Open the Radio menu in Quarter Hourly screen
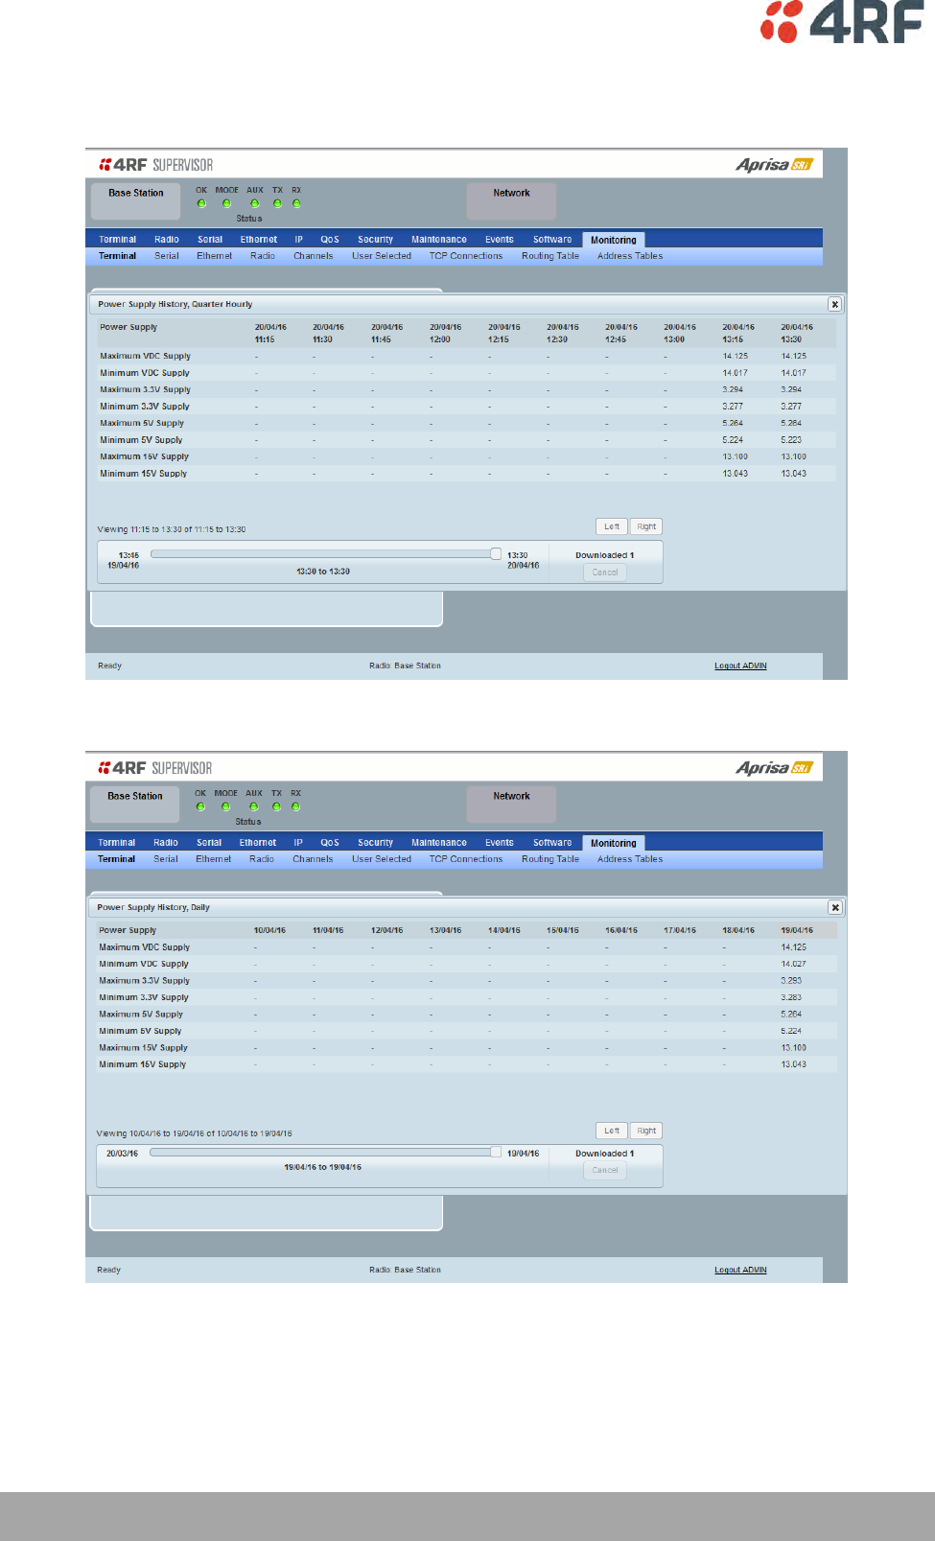The height and width of the screenshot is (1541, 935). [167, 240]
